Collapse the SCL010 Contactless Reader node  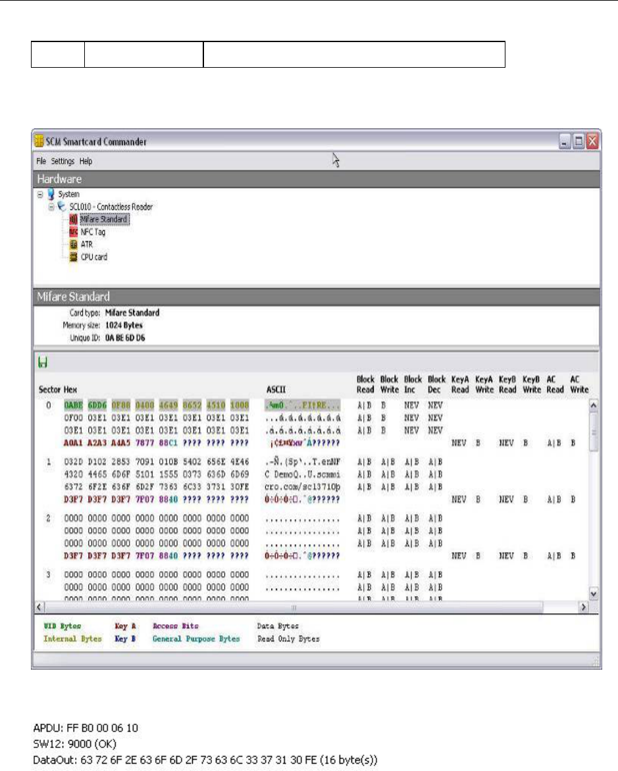point(51,207)
